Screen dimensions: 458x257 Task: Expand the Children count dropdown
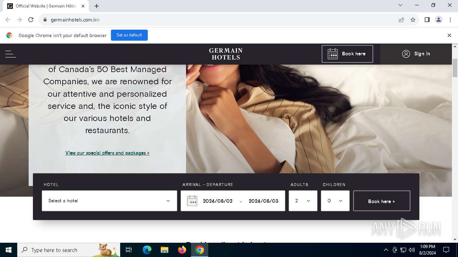[335, 201]
